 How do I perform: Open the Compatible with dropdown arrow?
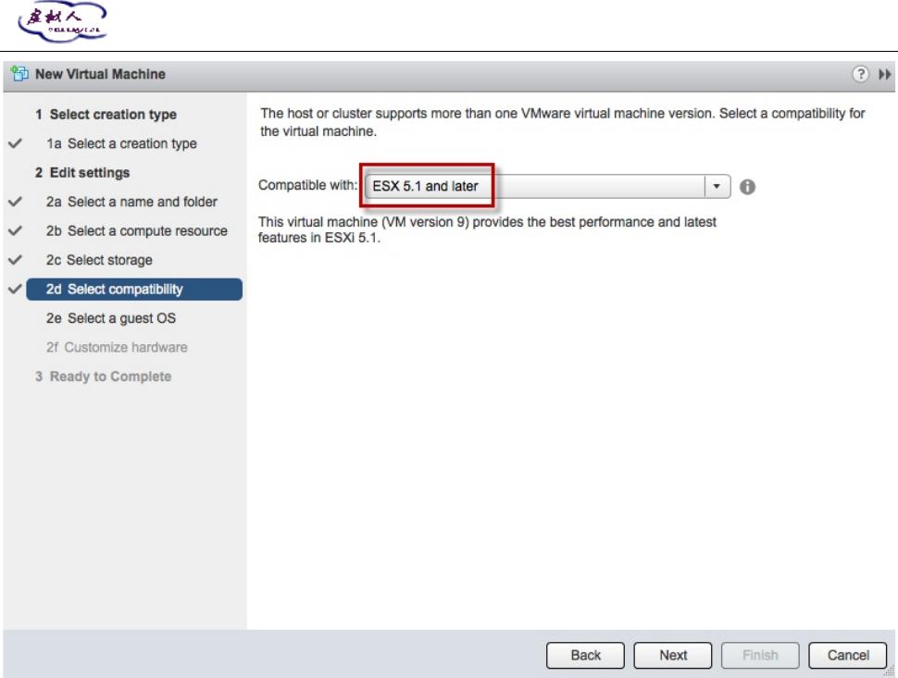click(717, 187)
